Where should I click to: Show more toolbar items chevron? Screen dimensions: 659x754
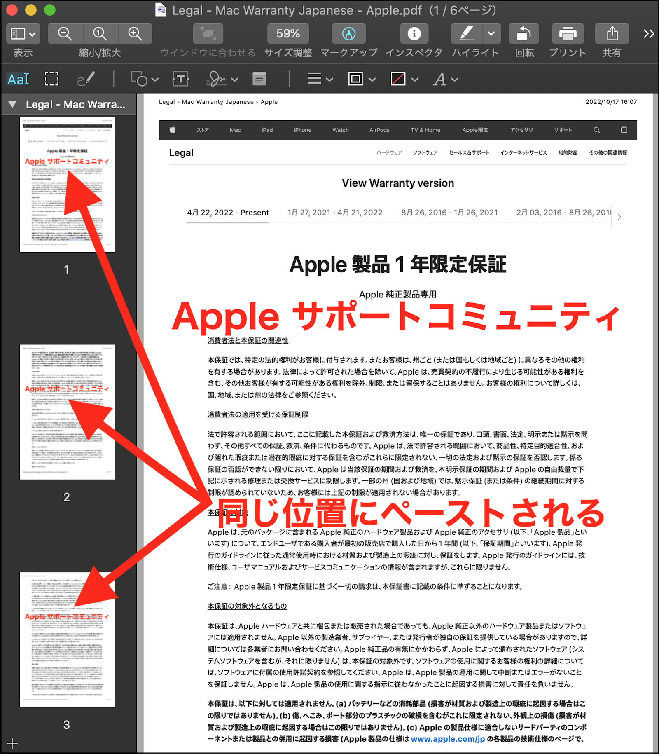(x=649, y=34)
